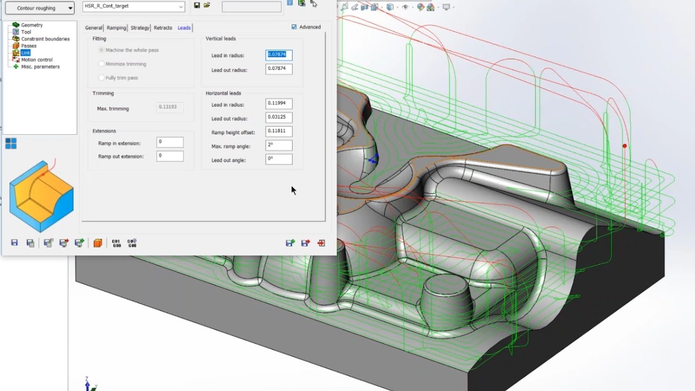Click the edit appearance color ball icon
The height and width of the screenshot is (391, 695).
421,7
